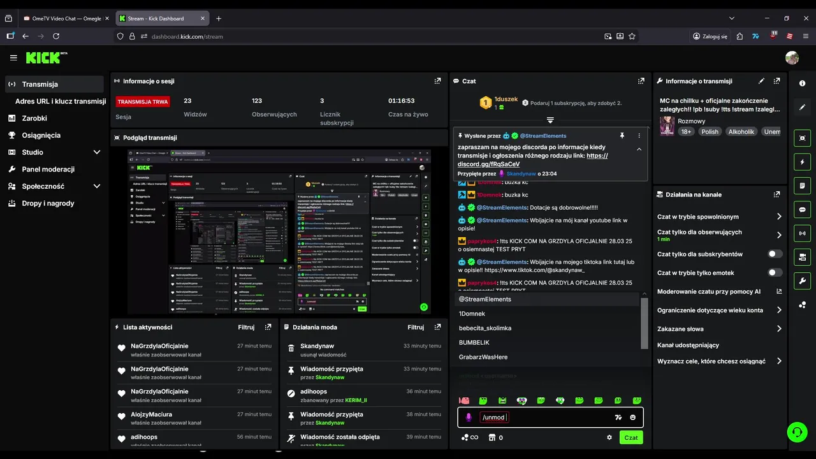
Task: Click the translate icon inside chat input
Action: (x=618, y=418)
